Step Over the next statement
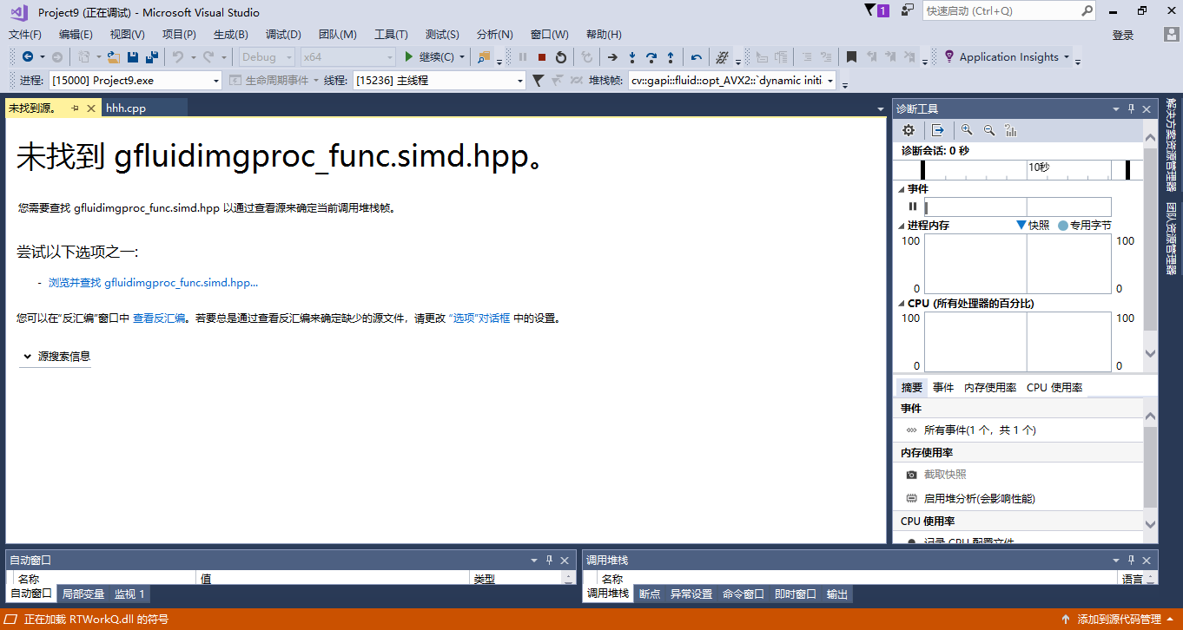Viewport: 1183px width, 630px height. click(x=651, y=57)
